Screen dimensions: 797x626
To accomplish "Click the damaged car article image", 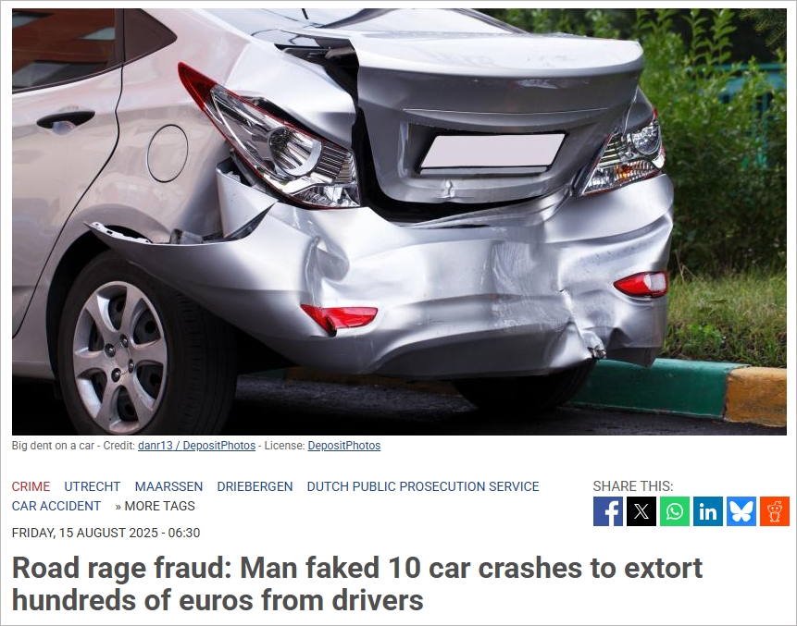I will point(399,221).
